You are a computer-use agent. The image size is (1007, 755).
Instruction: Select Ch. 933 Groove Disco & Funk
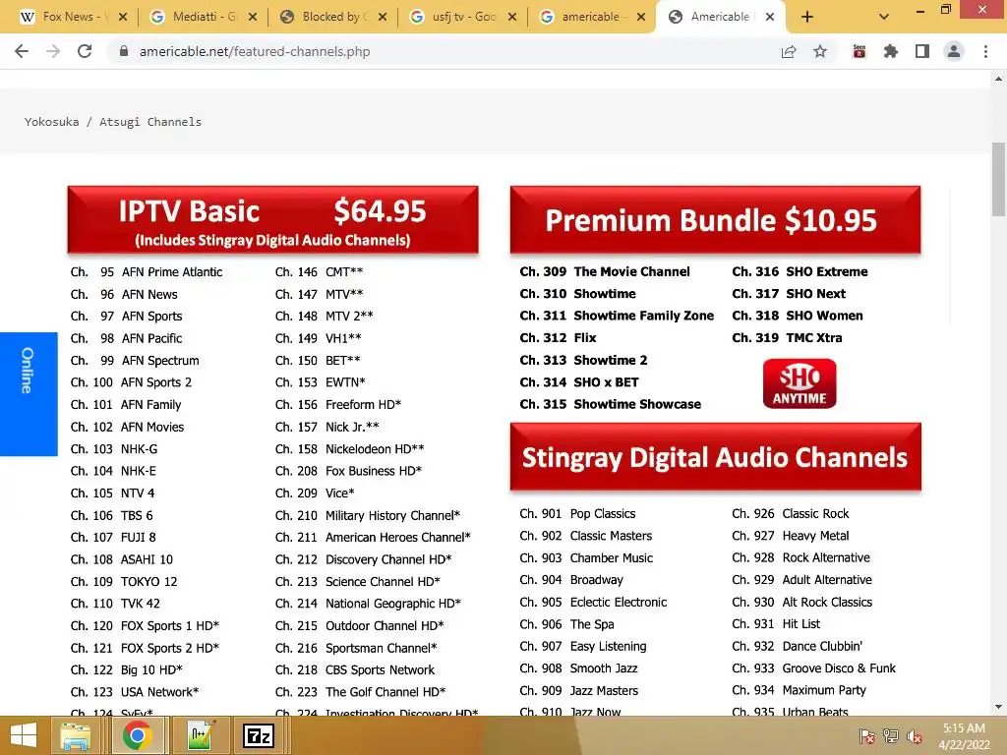point(813,668)
